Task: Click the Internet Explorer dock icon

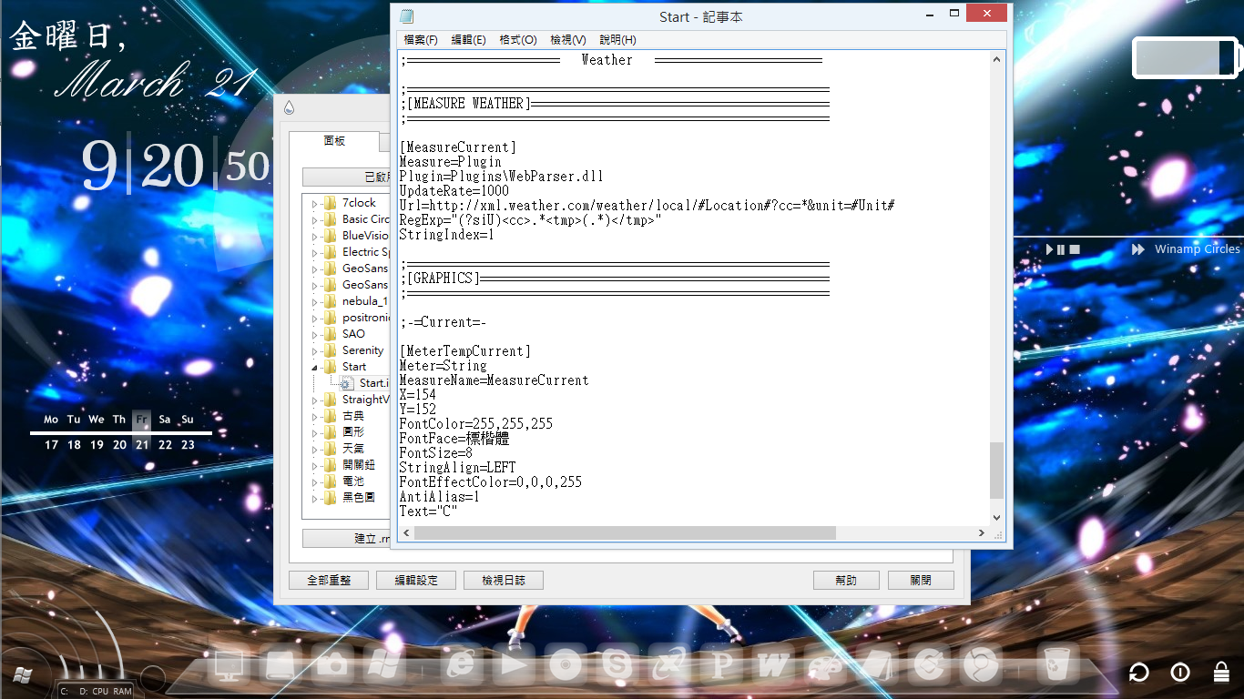Action: pos(463,665)
